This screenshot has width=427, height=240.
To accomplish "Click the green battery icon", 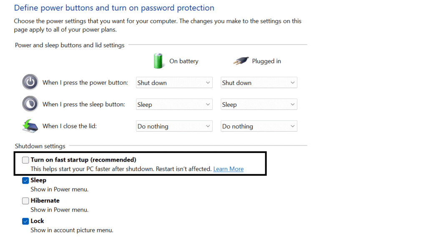I will [x=158, y=61].
